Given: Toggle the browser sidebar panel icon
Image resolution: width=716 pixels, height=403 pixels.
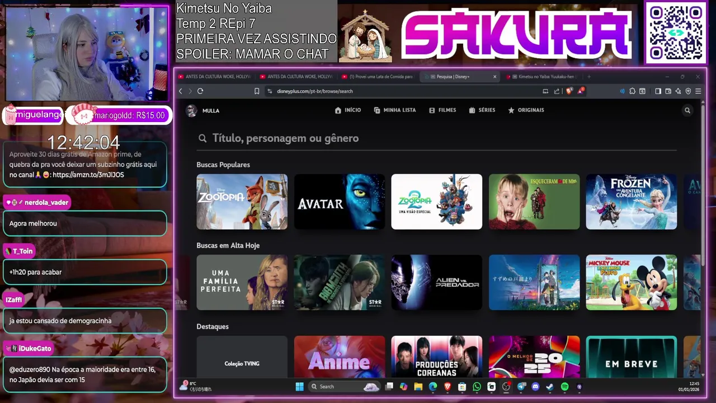Looking at the screenshot, I should click(658, 91).
